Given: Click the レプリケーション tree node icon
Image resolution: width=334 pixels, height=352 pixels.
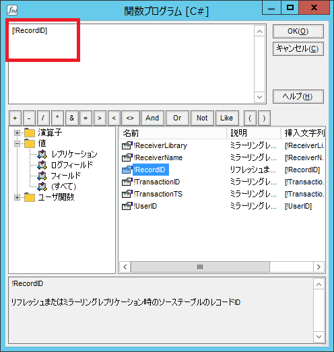Looking at the screenshot, I should tap(42, 154).
